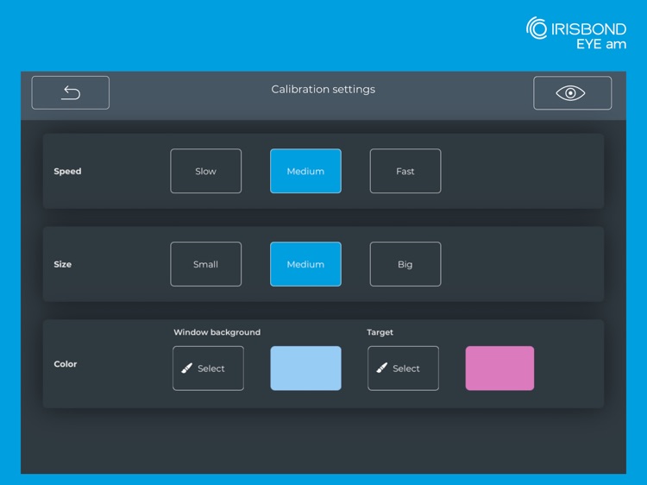647x485 pixels.
Task: Click the Window background heading
Action: pos(217,332)
